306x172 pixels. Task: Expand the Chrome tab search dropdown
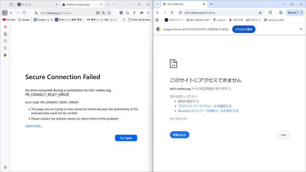pyautogui.click(x=157, y=4)
